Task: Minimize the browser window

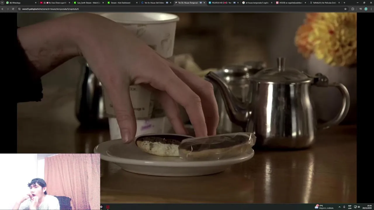Action: click(x=357, y=3)
